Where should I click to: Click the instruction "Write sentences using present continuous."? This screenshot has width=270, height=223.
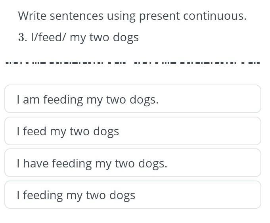pos(132,16)
